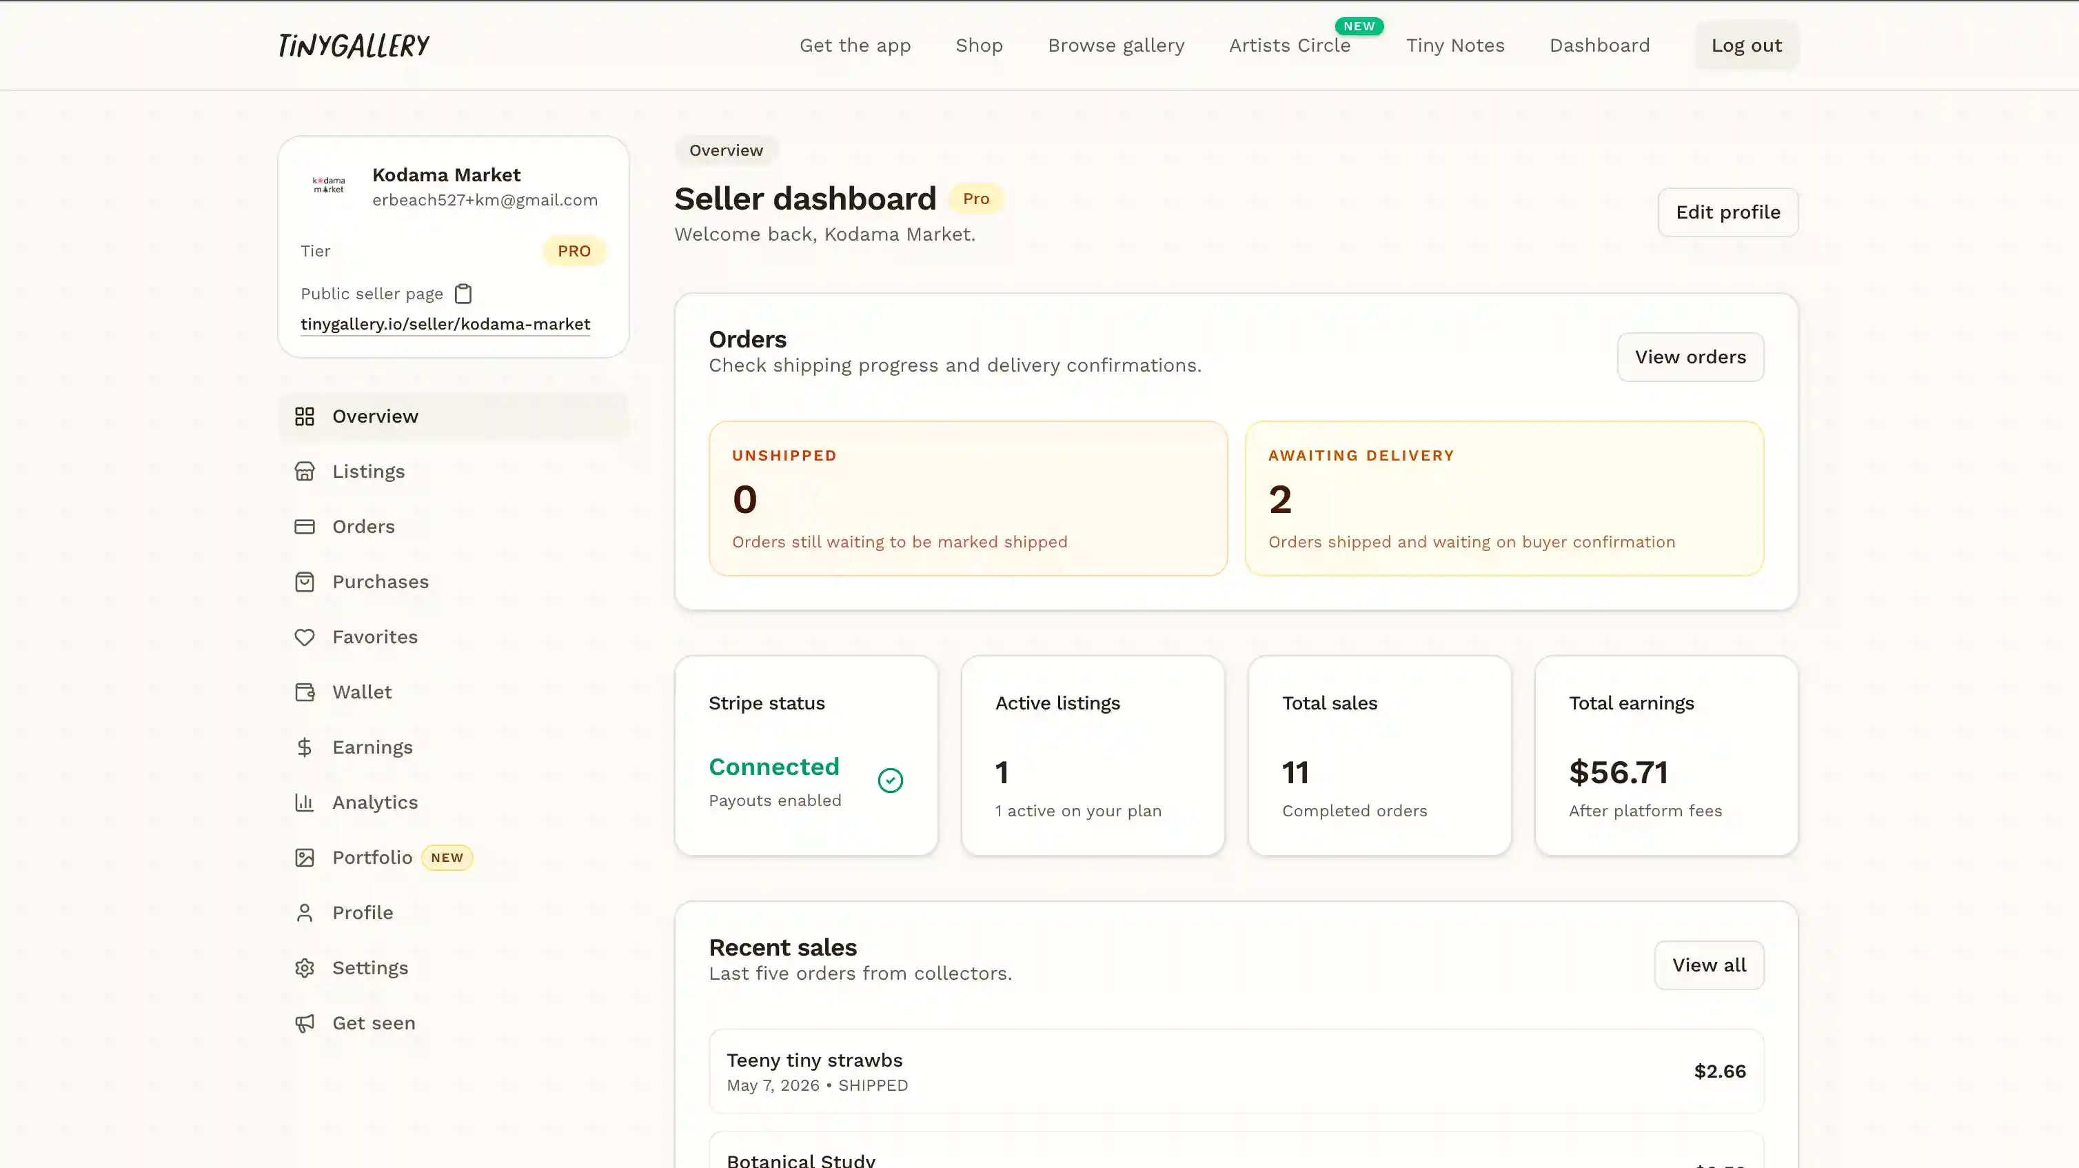Image resolution: width=2079 pixels, height=1168 pixels.
Task: Click the email erbeach527+km@gmail.com
Action: (485, 200)
